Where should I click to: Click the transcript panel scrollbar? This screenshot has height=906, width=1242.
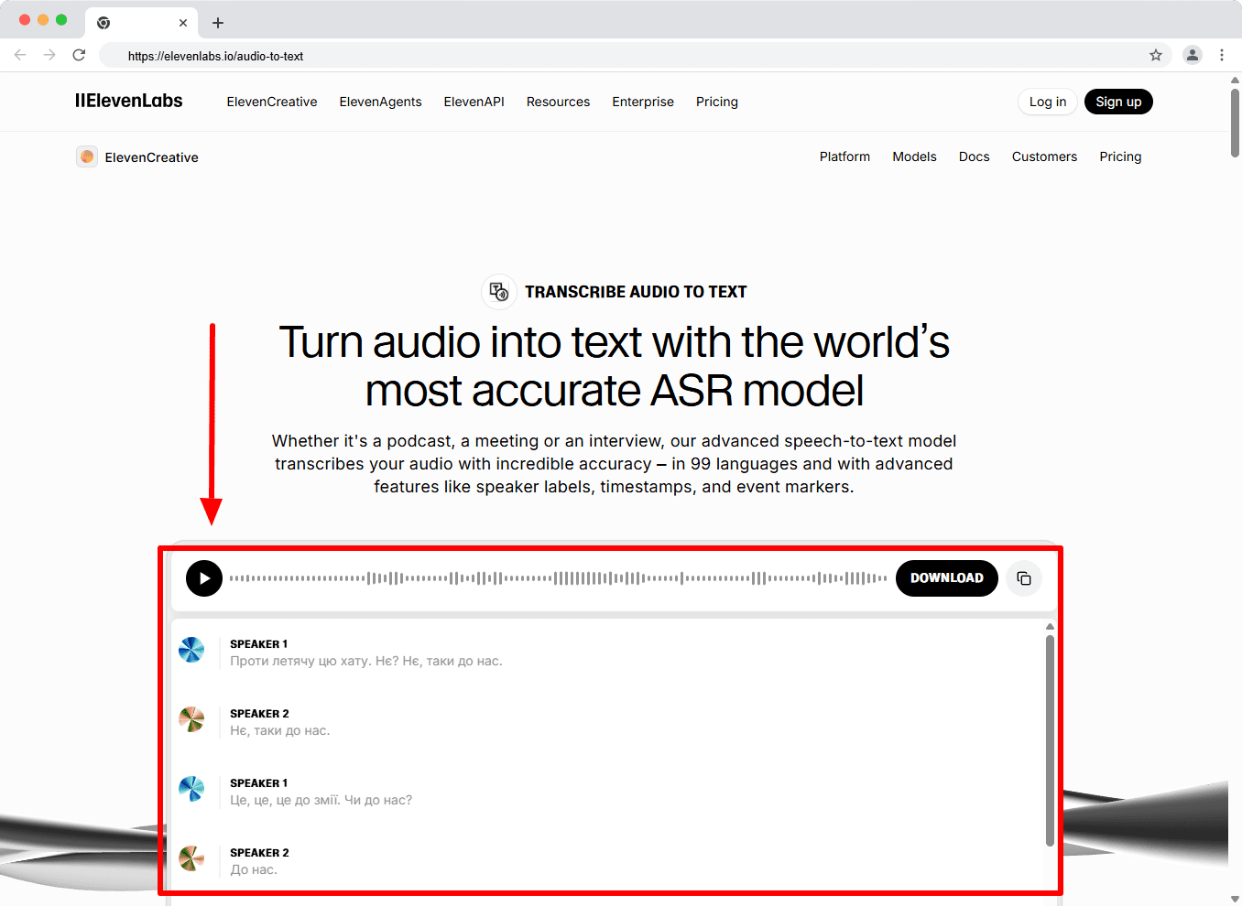click(1050, 739)
